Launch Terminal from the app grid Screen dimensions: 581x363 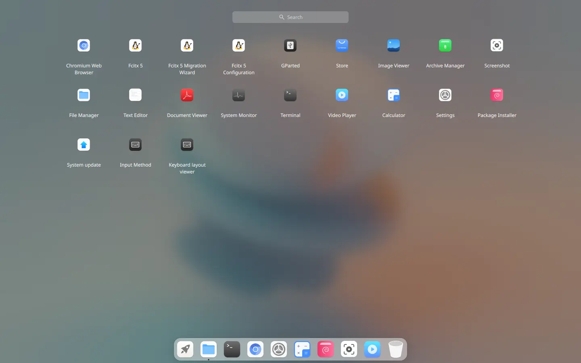coord(290,95)
